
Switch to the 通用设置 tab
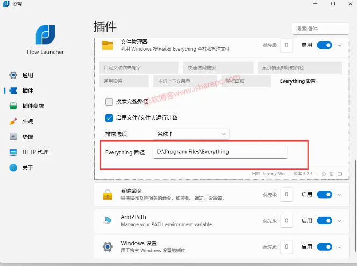124,81
